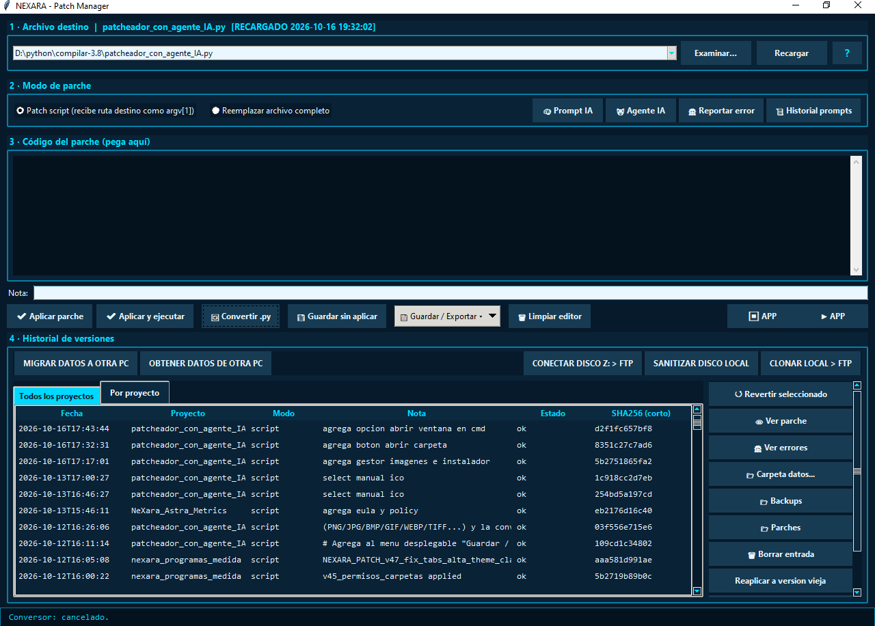Open Guardar / Exportar dropdown menu

pos(447,316)
